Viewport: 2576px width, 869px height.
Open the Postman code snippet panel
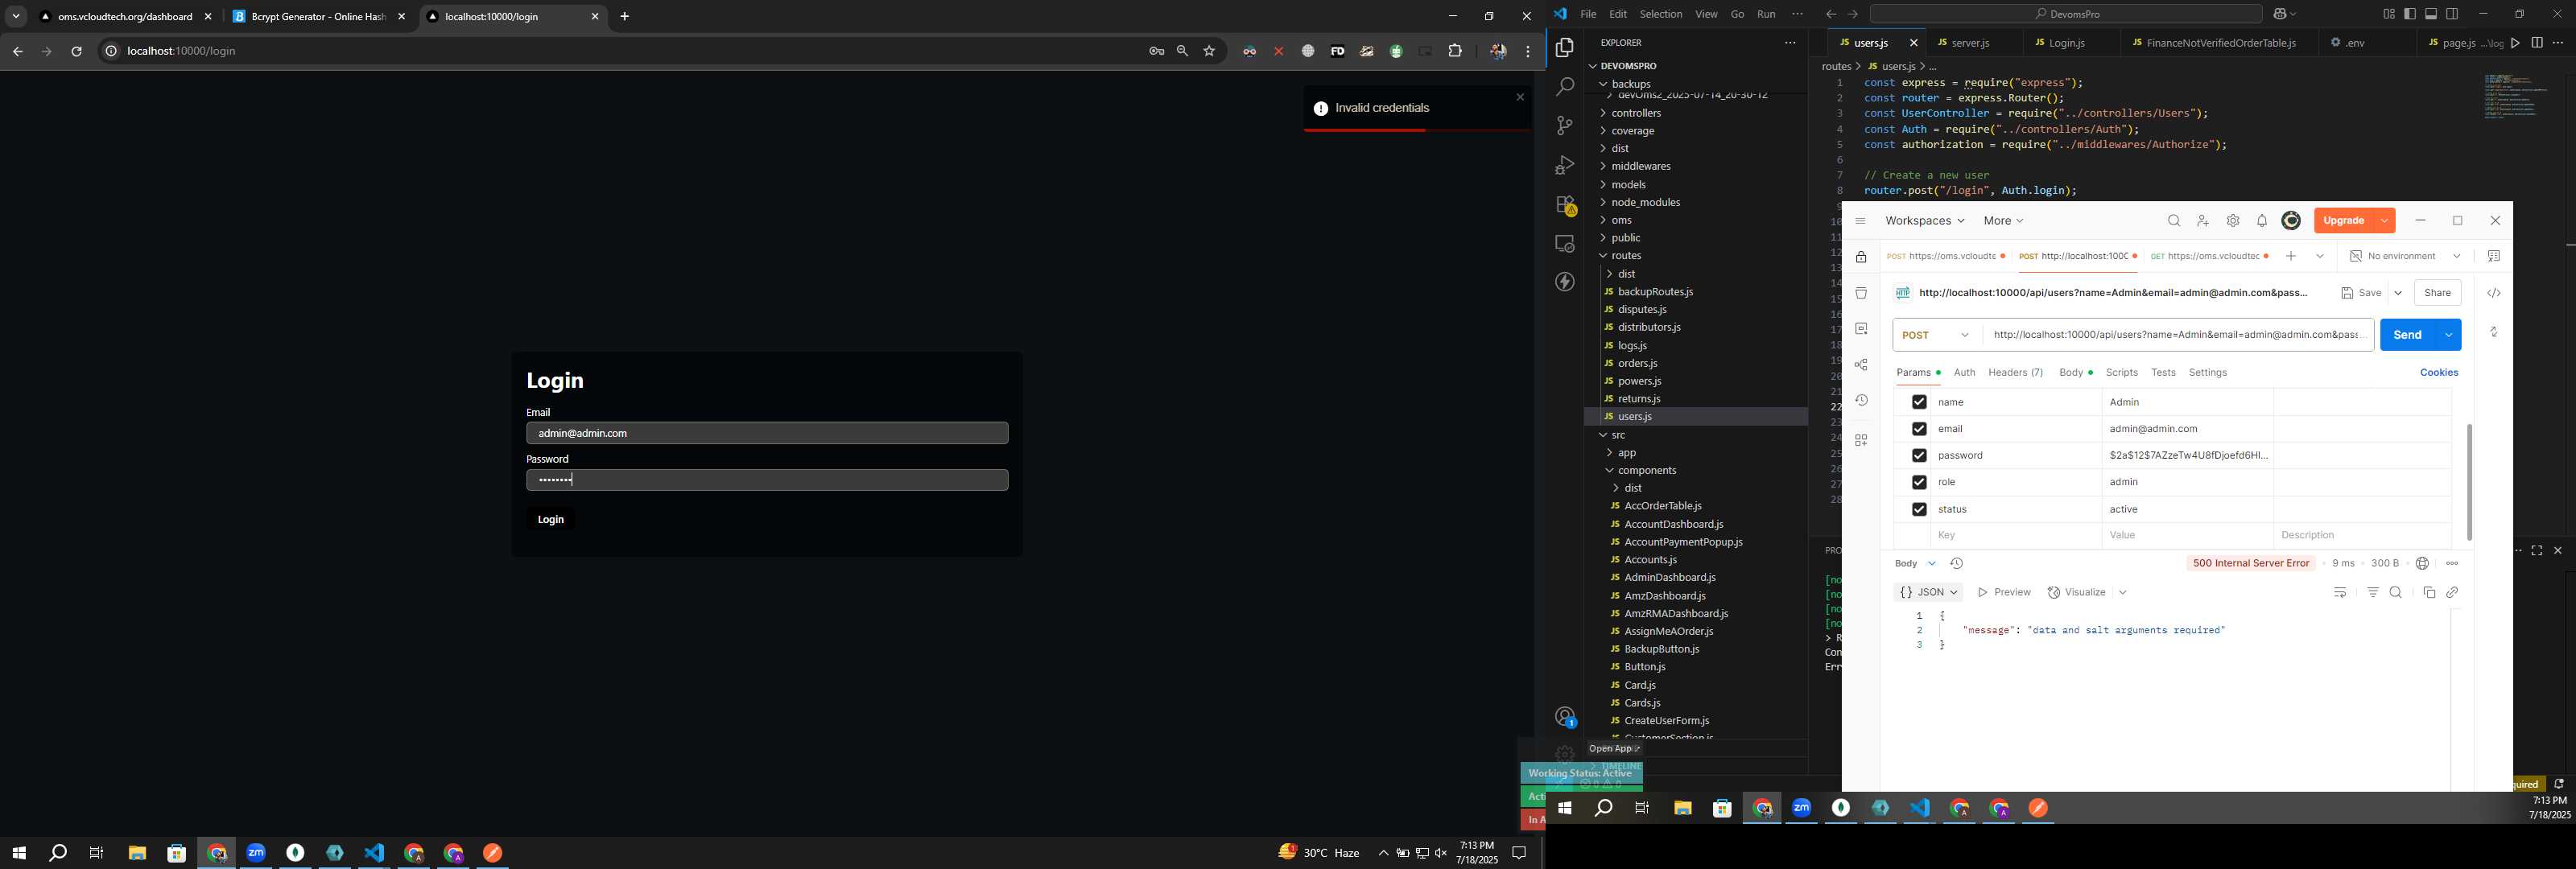[x=2494, y=293]
